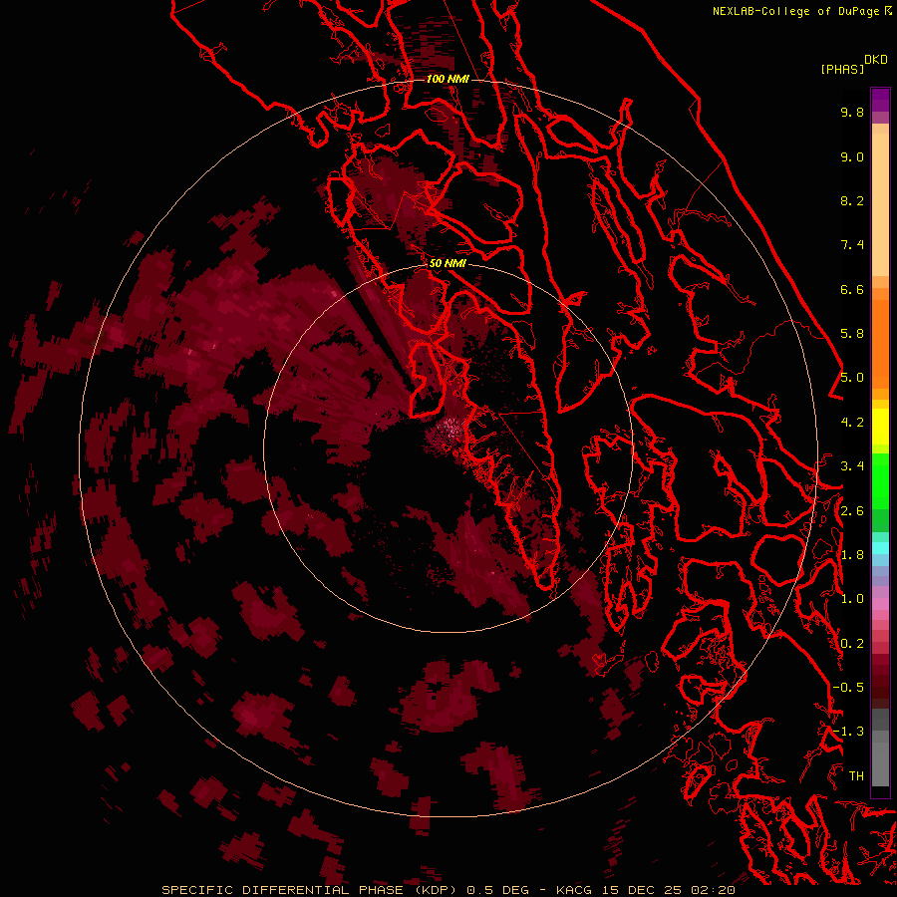Click the -1.3 scale value
Image resolution: width=897 pixels, height=897 pixels.
[848, 732]
